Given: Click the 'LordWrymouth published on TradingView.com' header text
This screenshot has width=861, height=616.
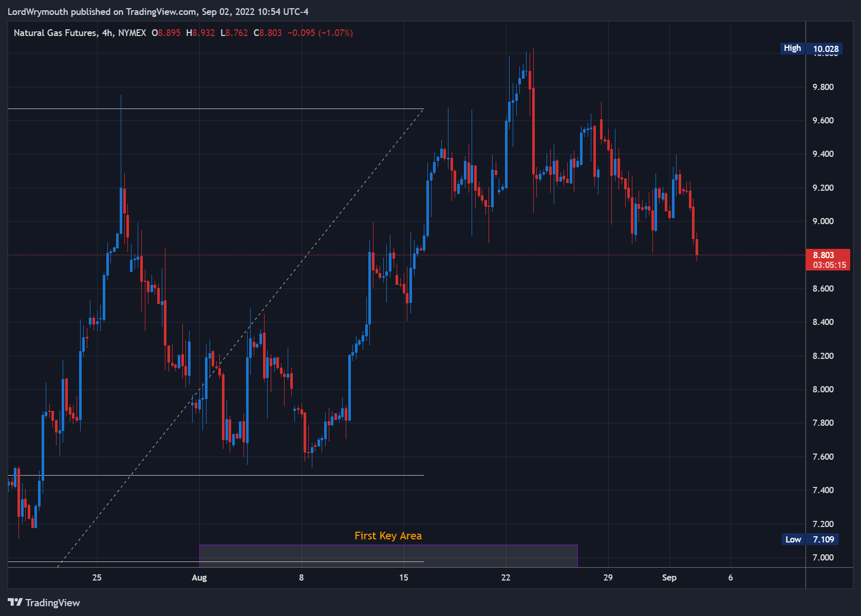Looking at the screenshot, I should [102, 11].
